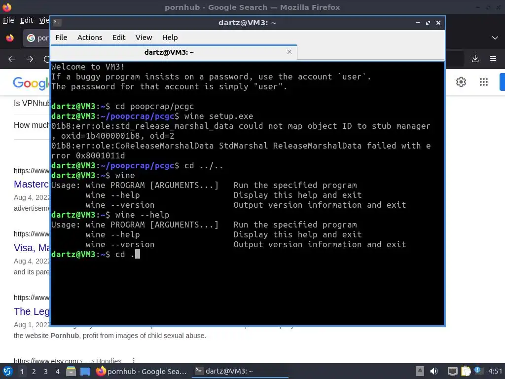Switch to workspace 2
505x379 pixels.
[x=34, y=372]
